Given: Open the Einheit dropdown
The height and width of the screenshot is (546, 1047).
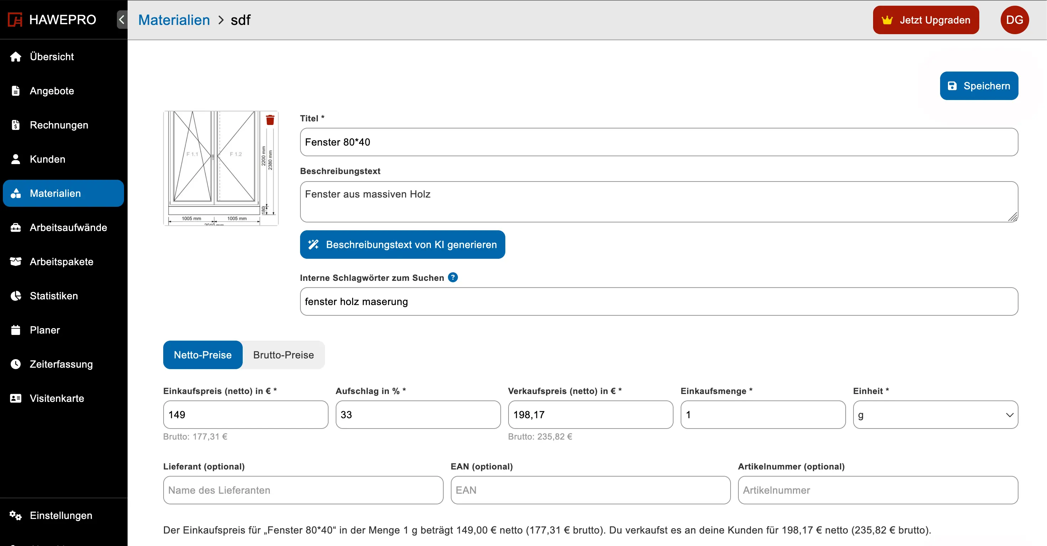Looking at the screenshot, I should point(935,414).
